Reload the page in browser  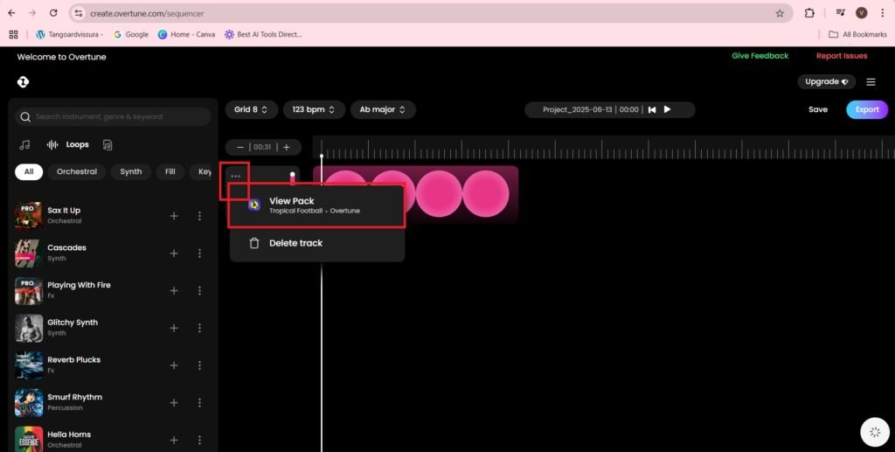(53, 13)
